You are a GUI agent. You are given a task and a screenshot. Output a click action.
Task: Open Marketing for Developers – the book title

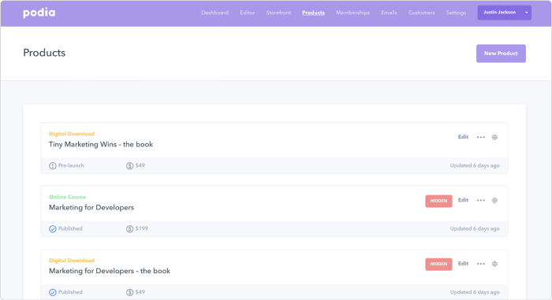(x=110, y=271)
